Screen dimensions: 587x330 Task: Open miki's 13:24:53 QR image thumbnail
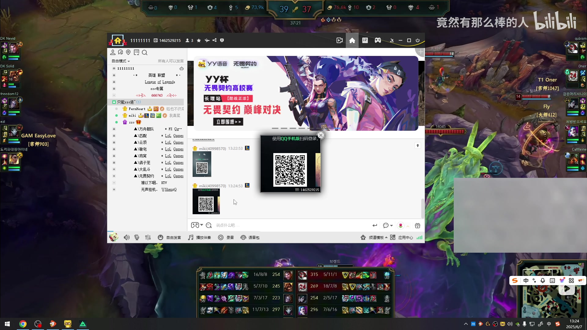click(x=206, y=201)
